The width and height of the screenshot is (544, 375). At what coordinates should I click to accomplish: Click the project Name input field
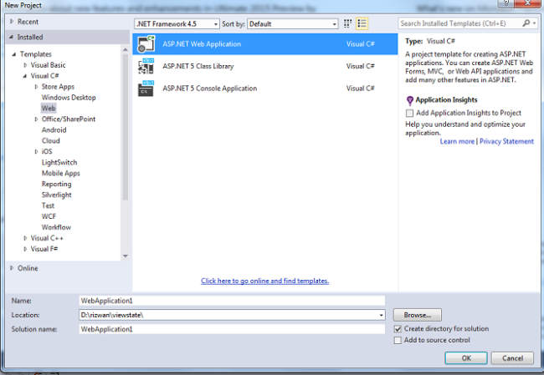coord(232,301)
